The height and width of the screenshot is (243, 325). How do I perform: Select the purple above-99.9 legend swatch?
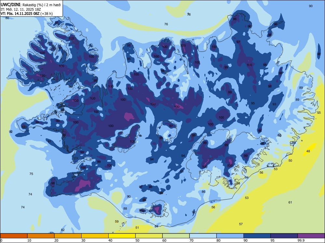pyautogui.click(x=311, y=236)
